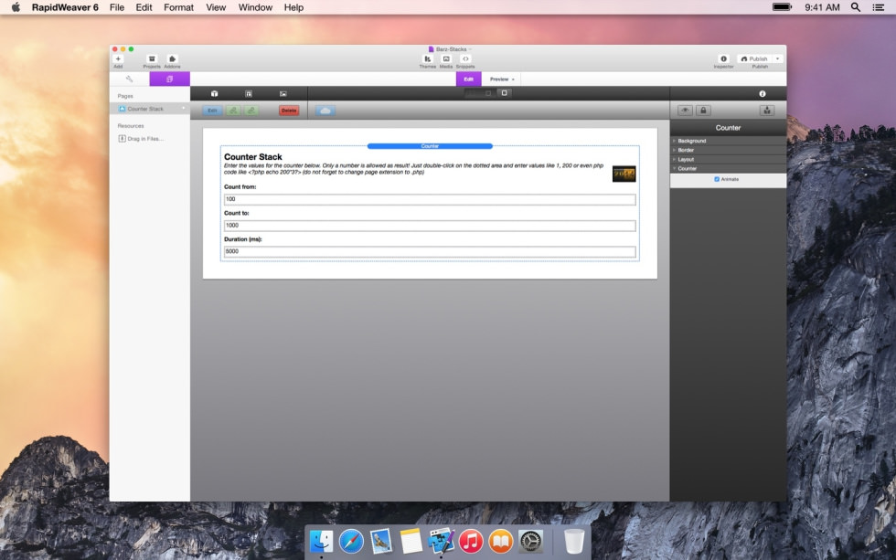Click the blue Counter stack title bar
Image resolution: width=896 pixels, height=560 pixels.
[x=430, y=146]
